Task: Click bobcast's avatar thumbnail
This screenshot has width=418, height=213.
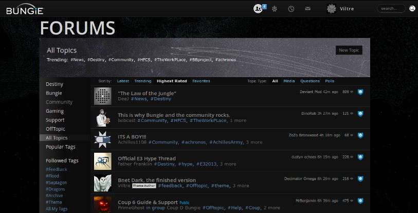Action: pyautogui.click(x=103, y=118)
